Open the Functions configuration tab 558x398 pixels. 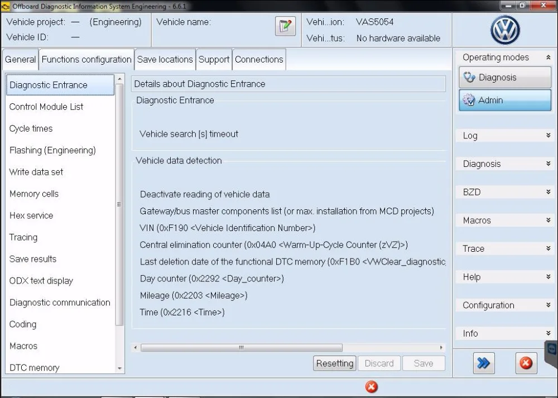tap(86, 60)
